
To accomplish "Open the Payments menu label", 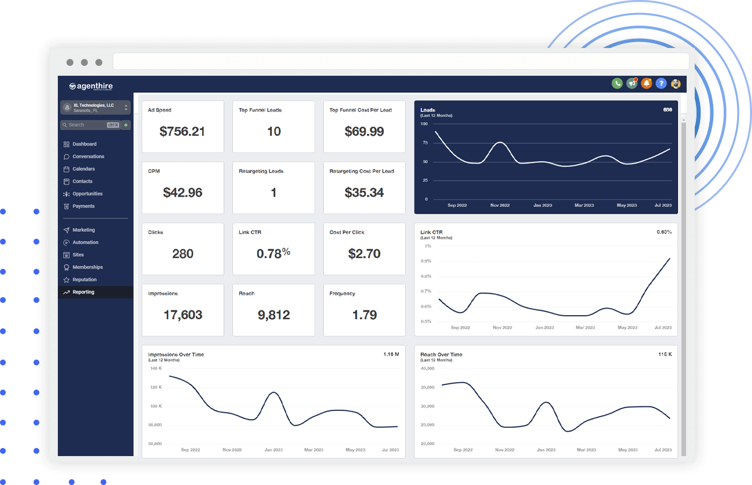I will pyautogui.click(x=84, y=206).
